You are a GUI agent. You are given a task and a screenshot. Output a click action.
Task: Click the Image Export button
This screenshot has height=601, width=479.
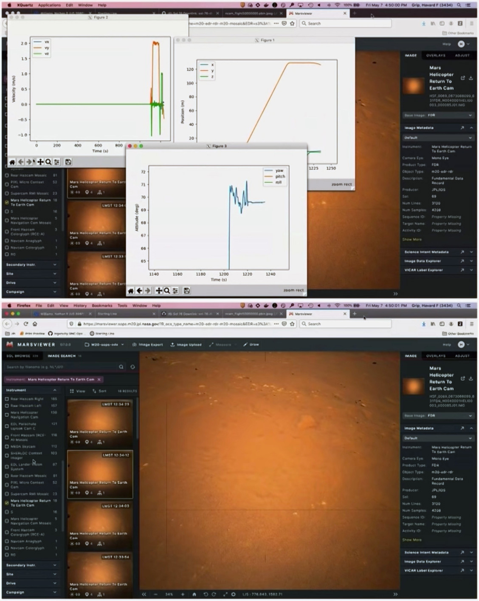(x=147, y=345)
